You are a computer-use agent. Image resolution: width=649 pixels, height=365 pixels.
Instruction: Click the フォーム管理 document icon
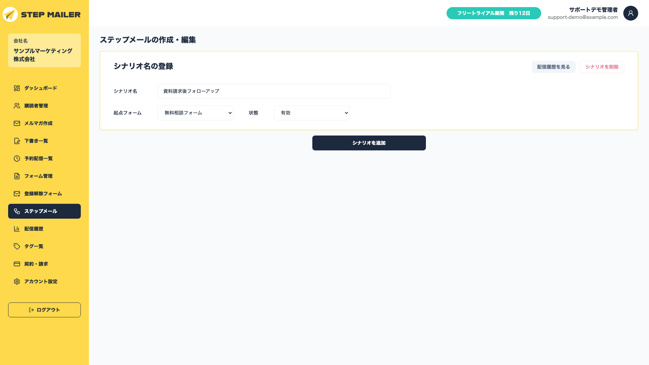tap(17, 176)
